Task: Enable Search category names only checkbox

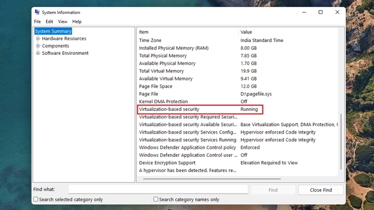Action: point(156,199)
